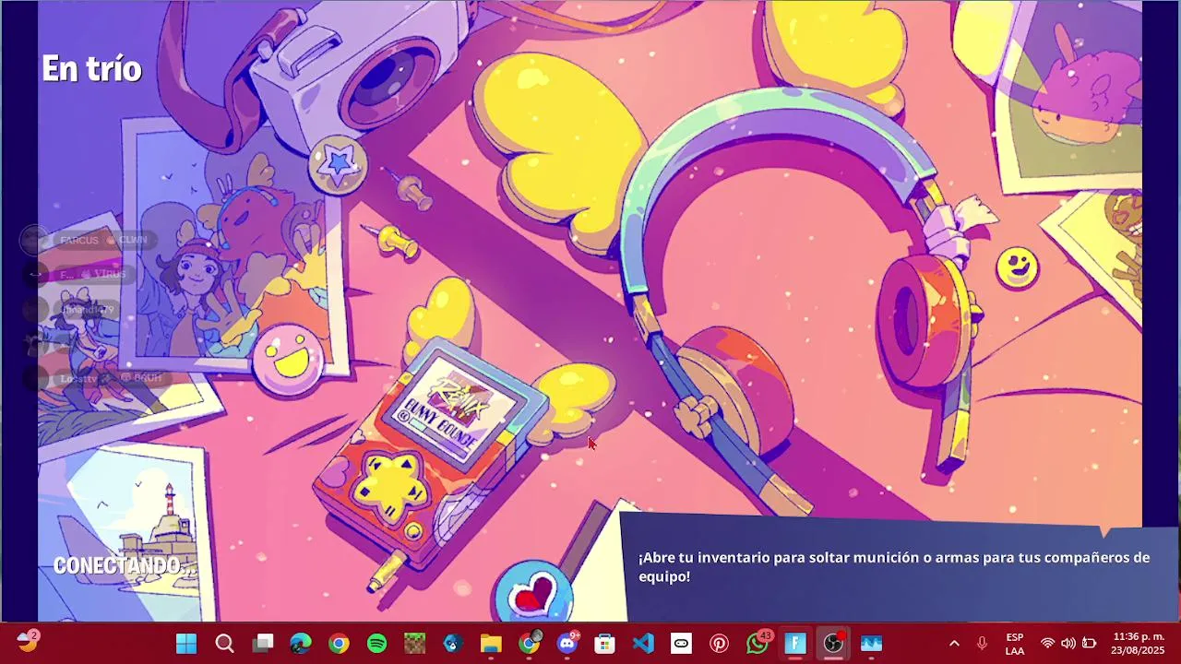
Task: Check battery status in the tray
Action: [x=1089, y=643]
